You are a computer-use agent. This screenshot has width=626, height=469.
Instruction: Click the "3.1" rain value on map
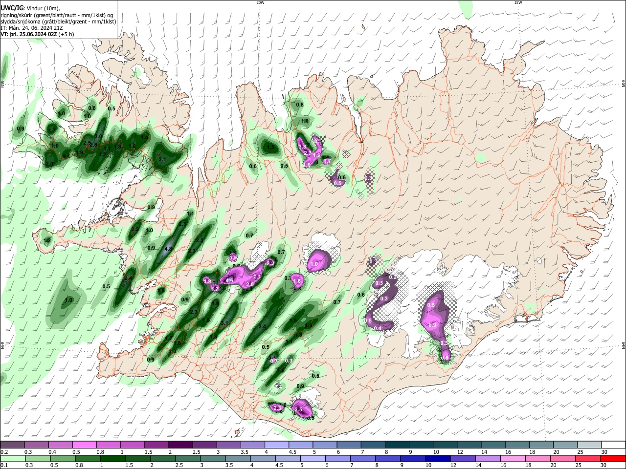(x=224, y=323)
